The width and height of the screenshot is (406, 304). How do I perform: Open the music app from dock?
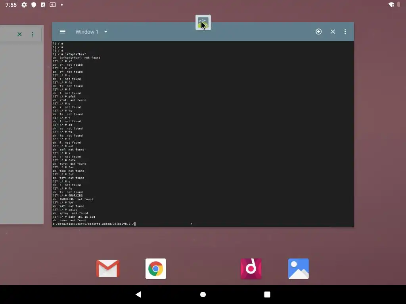pos(251,269)
